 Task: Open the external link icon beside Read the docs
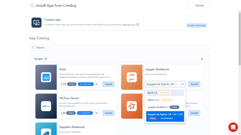(x=138, y=25)
